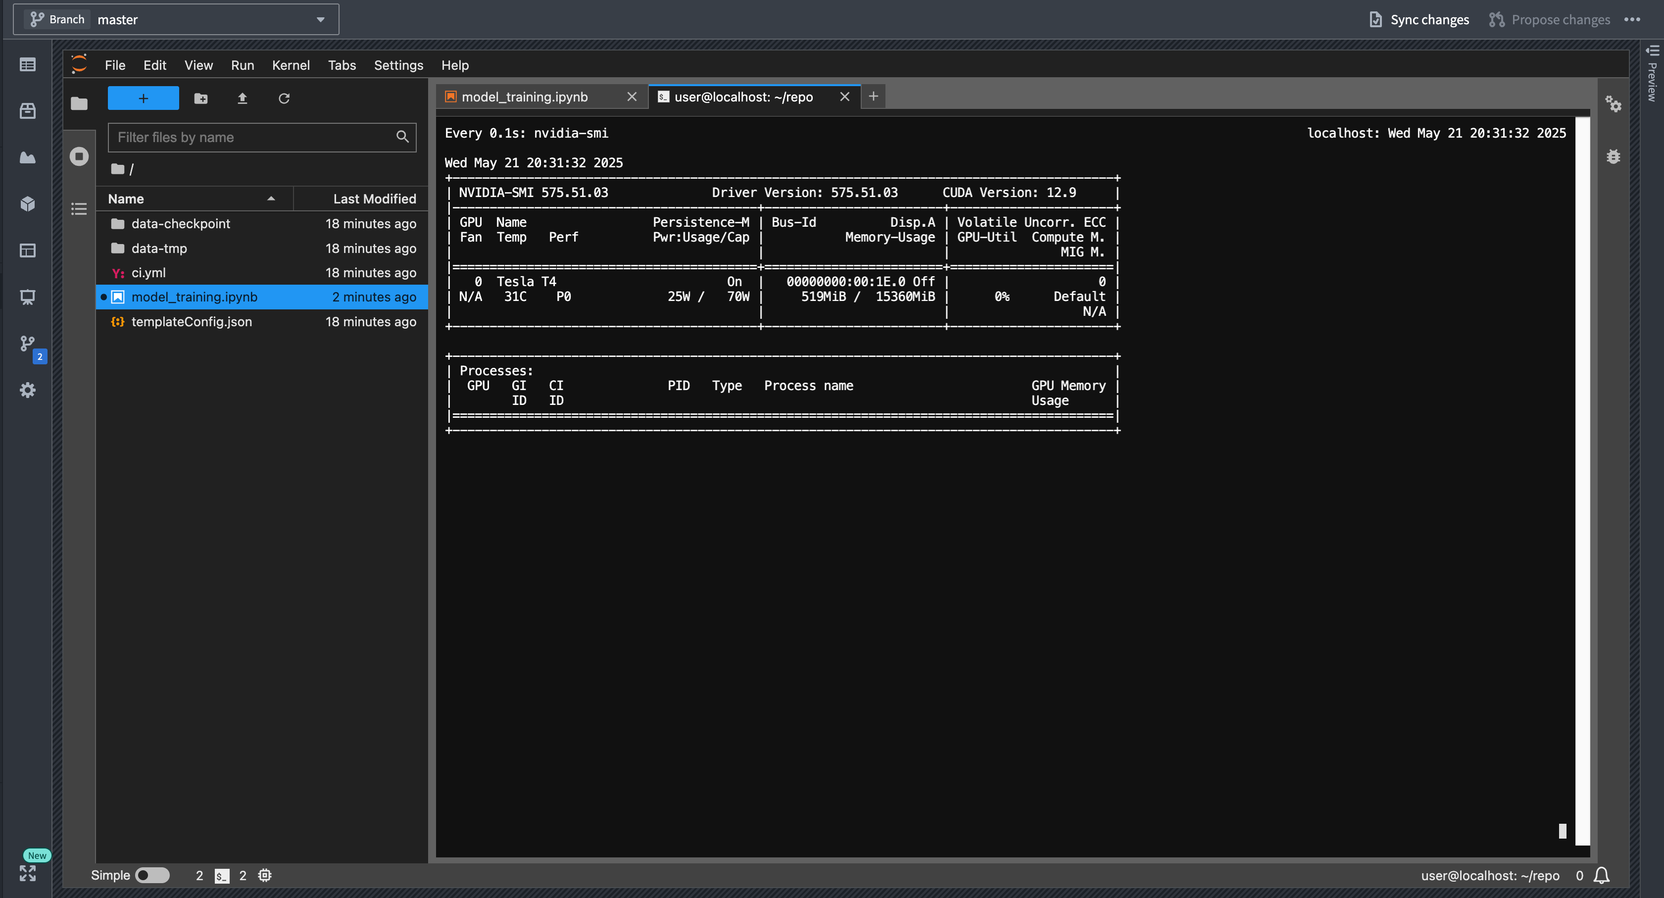Image resolution: width=1664 pixels, height=898 pixels.
Task: Create a new folder with the new-folder icon
Action: pos(201,98)
